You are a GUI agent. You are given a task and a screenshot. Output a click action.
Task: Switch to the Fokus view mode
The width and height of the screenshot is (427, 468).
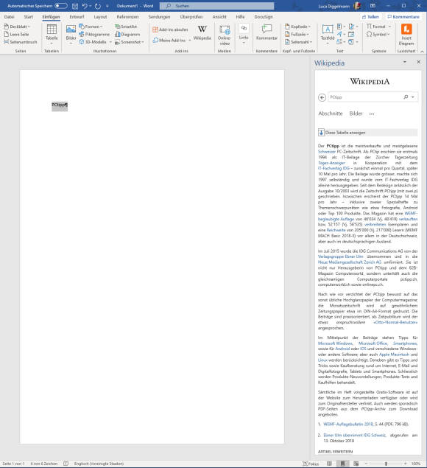(x=311, y=464)
